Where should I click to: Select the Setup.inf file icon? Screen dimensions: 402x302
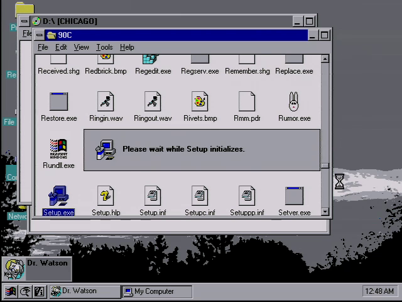pos(153,196)
